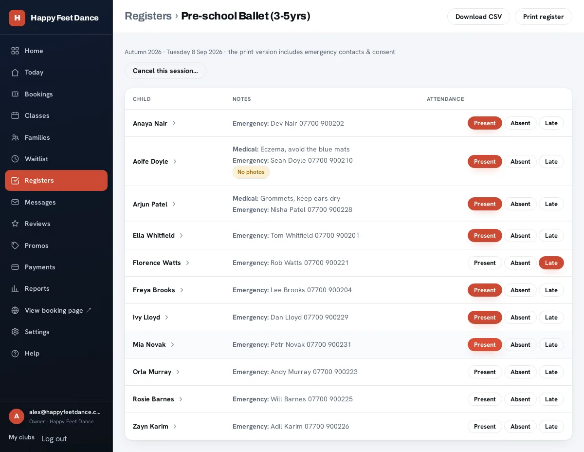Click the Log out link

54,439
